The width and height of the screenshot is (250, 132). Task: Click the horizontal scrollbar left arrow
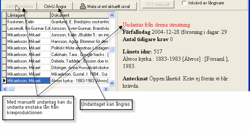(5, 89)
